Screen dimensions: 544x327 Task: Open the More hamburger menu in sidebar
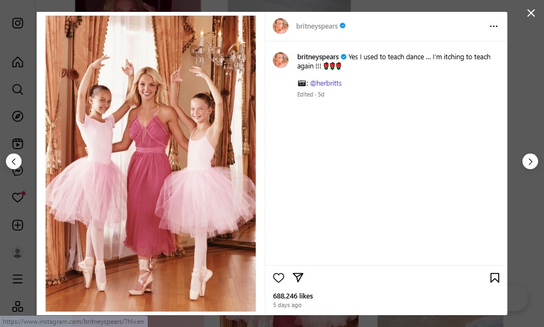pyautogui.click(x=18, y=279)
